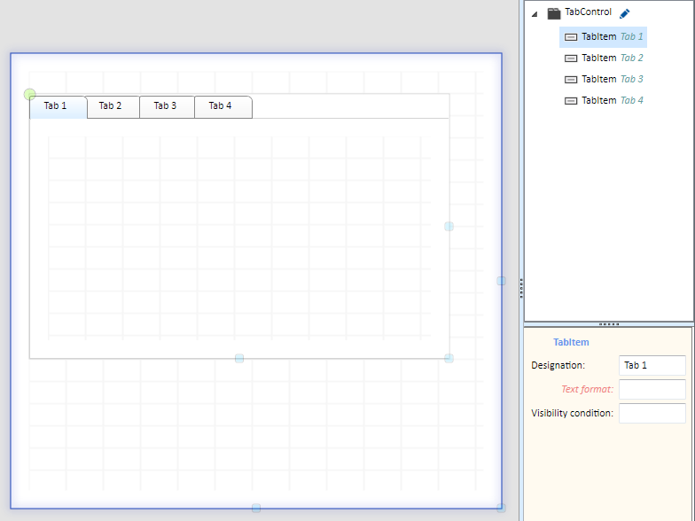The width and height of the screenshot is (695, 521).
Task: Click the tab control's right-edge resize handle
Action: pyautogui.click(x=449, y=227)
